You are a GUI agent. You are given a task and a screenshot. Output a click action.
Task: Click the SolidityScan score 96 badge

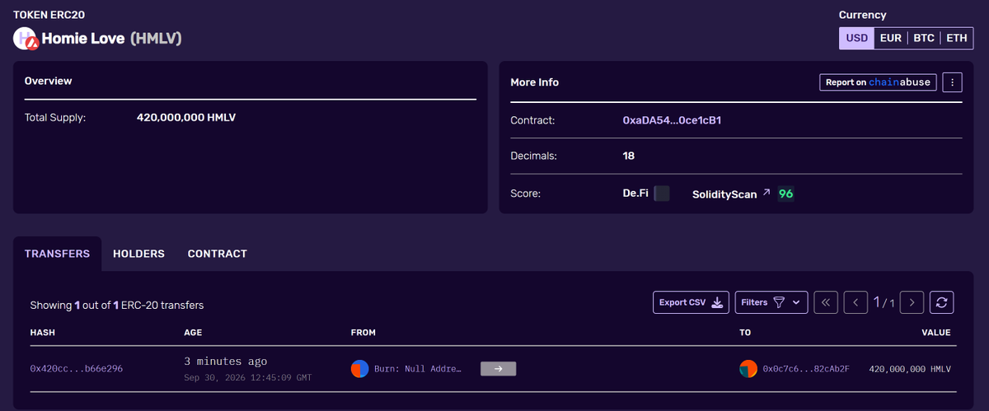click(x=786, y=194)
